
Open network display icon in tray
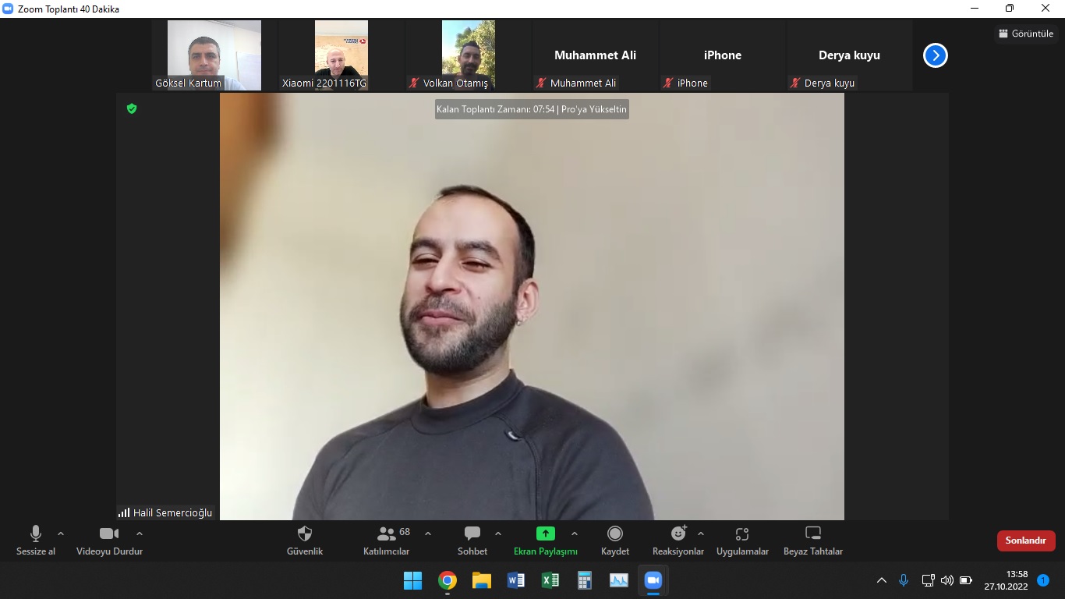pyautogui.click(x=928, y=580)
